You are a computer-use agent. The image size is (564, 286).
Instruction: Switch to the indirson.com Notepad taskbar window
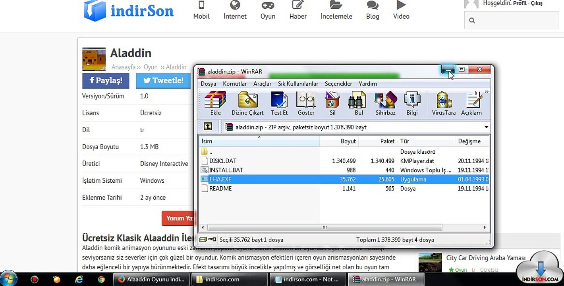308,279
